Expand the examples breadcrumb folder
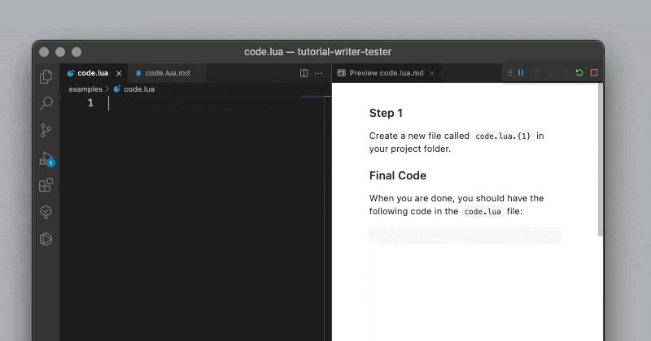 point(85,89)
